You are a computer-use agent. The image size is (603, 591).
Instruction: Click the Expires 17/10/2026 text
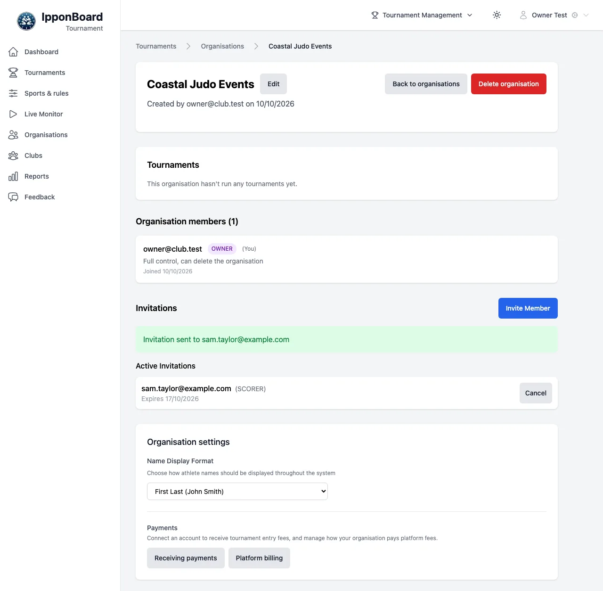[170, 399]
